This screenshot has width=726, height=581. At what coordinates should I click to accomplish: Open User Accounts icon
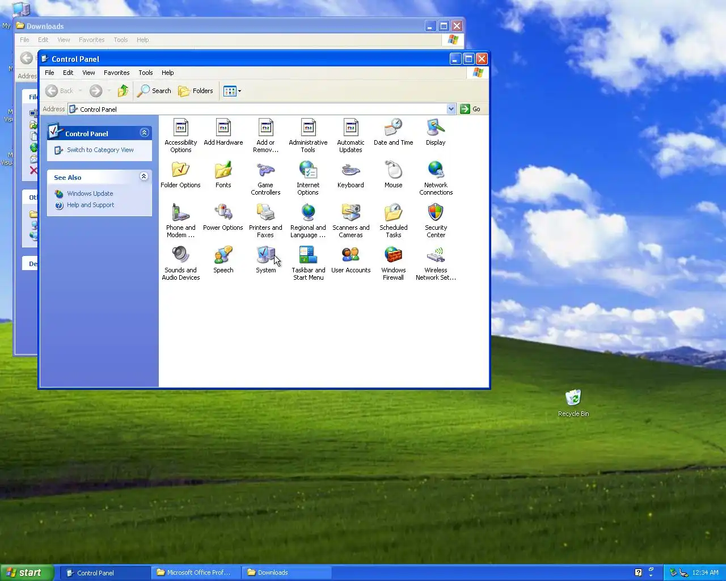(351, 260)
